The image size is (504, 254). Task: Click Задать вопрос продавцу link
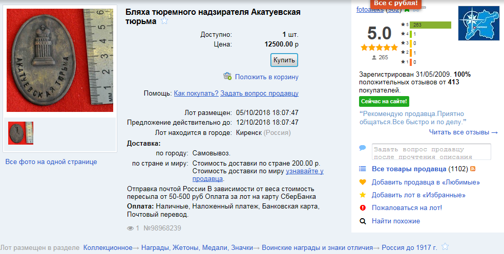(259, 93)
